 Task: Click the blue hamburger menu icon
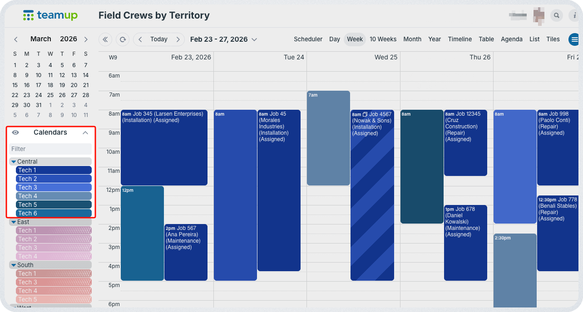[574, 39]
